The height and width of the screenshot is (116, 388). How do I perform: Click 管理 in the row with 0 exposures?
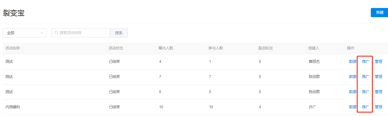(379, 92)
